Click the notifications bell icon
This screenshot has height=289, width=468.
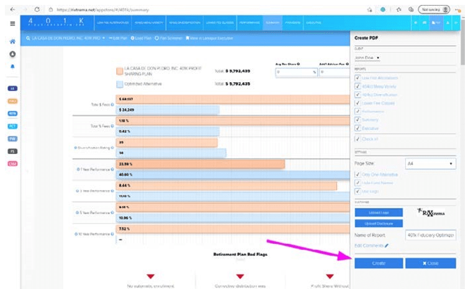(12, 66)
